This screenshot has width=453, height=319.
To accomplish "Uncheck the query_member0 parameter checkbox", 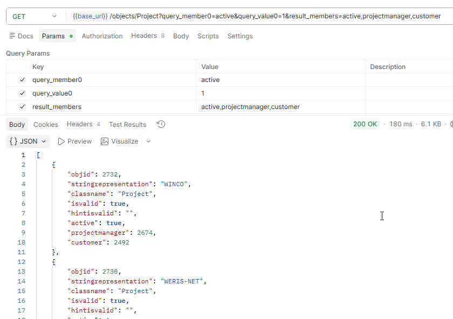I will pos(22,80).
